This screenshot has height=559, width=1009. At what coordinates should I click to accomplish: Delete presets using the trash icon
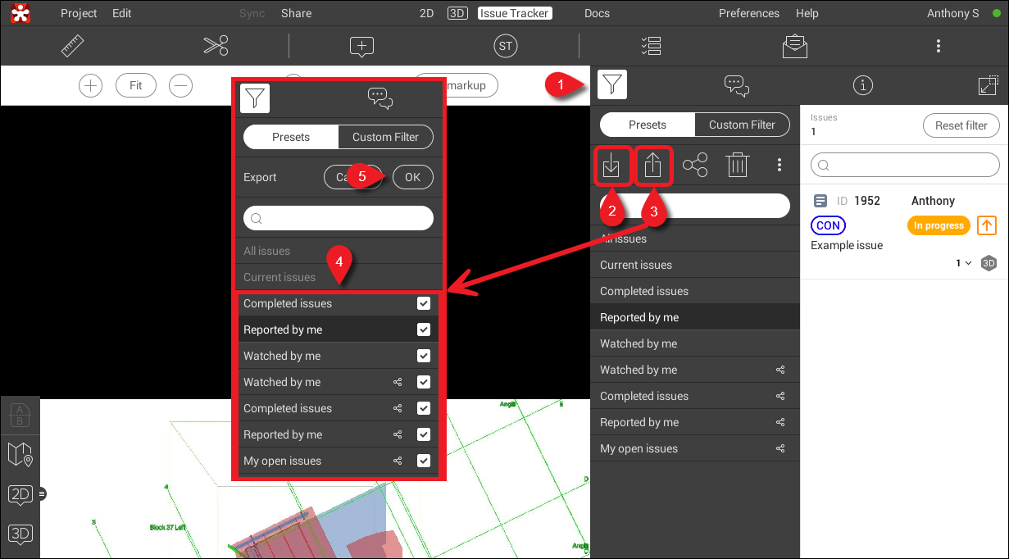pyautogui.click(x=737, y=164)
